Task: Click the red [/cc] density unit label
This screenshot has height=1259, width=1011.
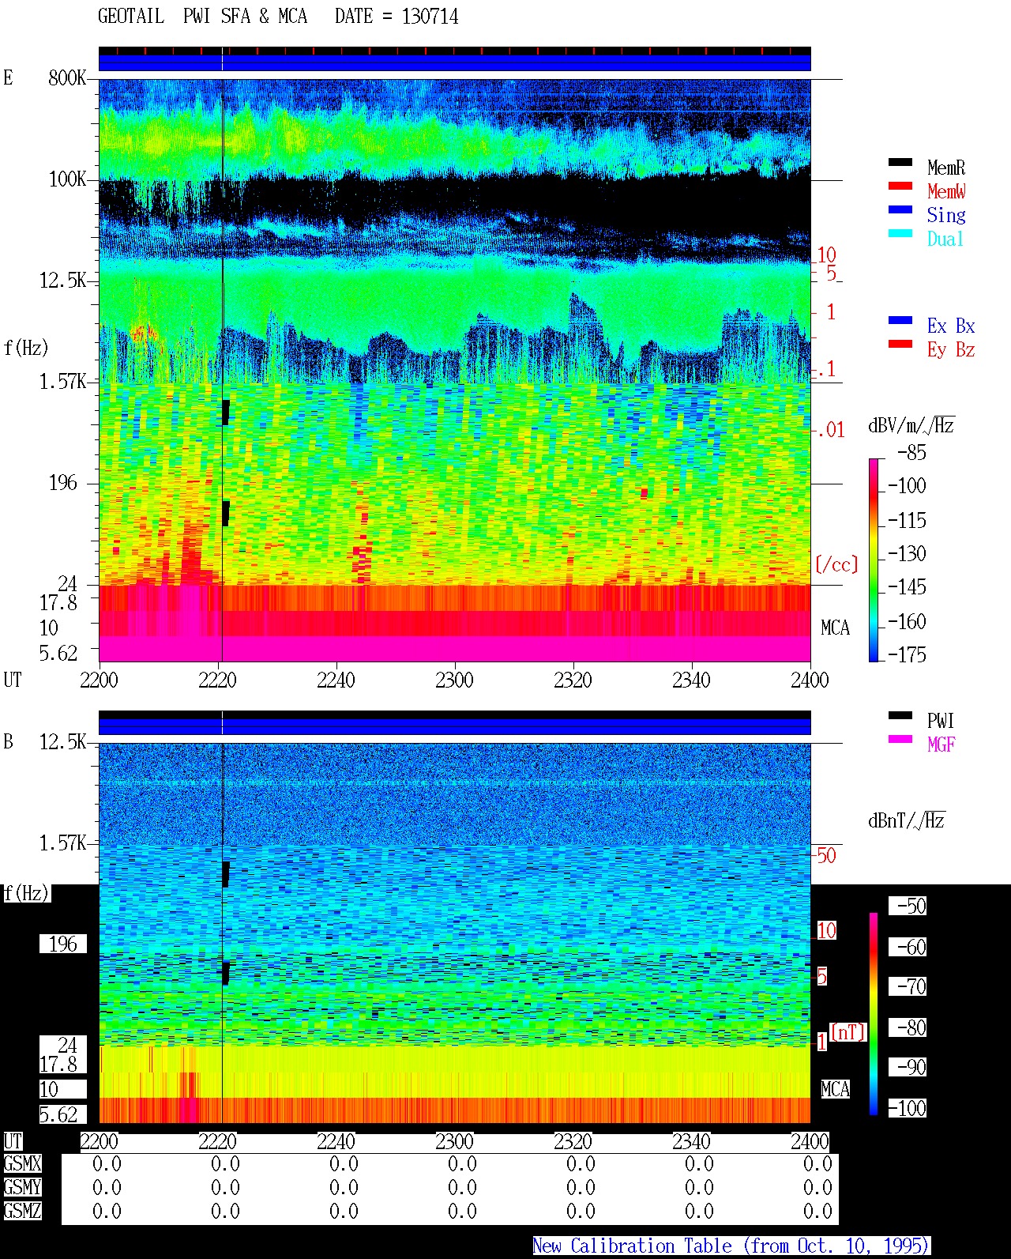Action: [x=836, y=564]
